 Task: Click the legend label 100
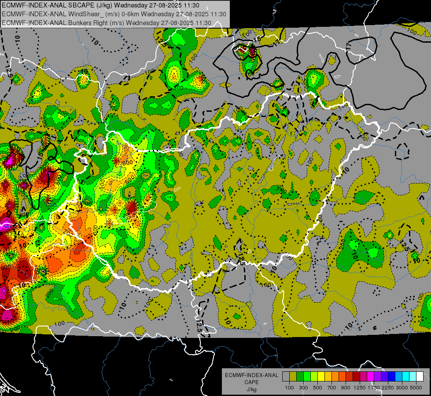pyautogui.click(x=289, y=388)
